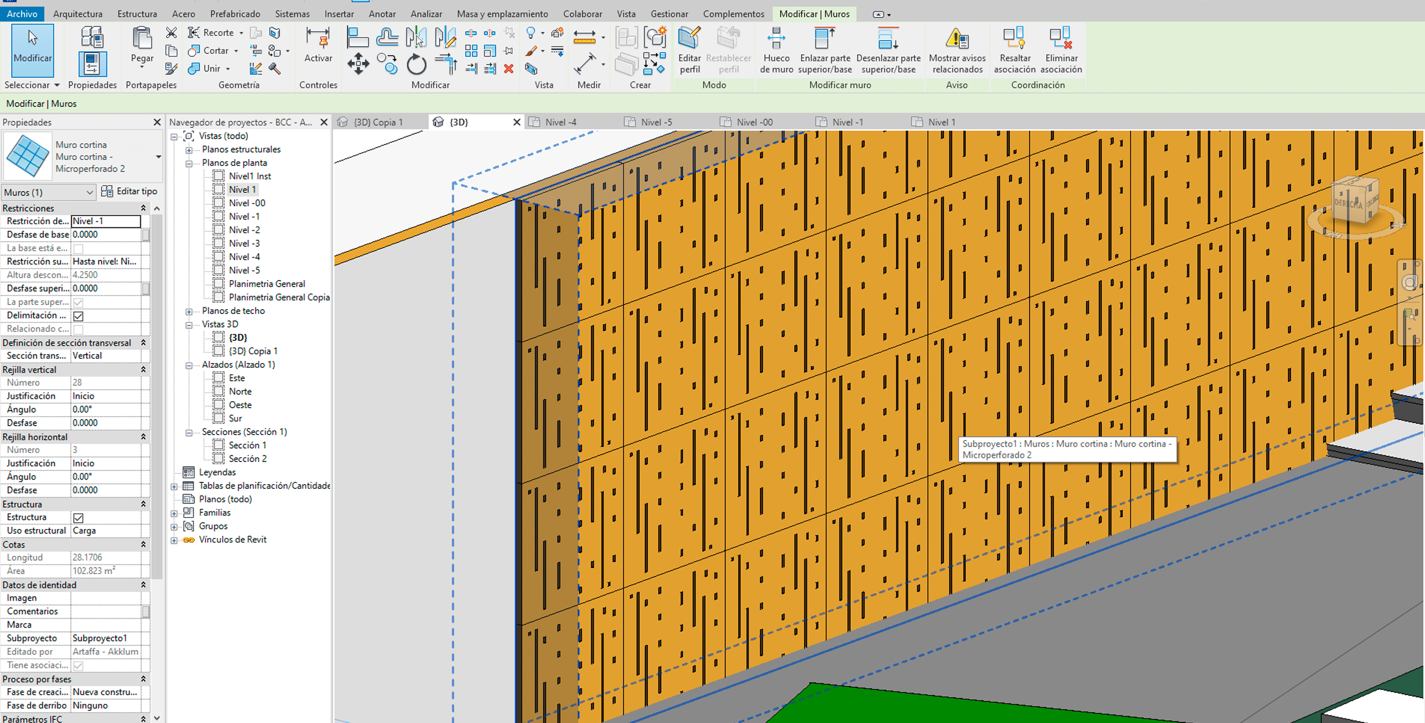The image size is (1425, 723).
Task: Toggle La base está enlazada checkbox
Action: 79,248
